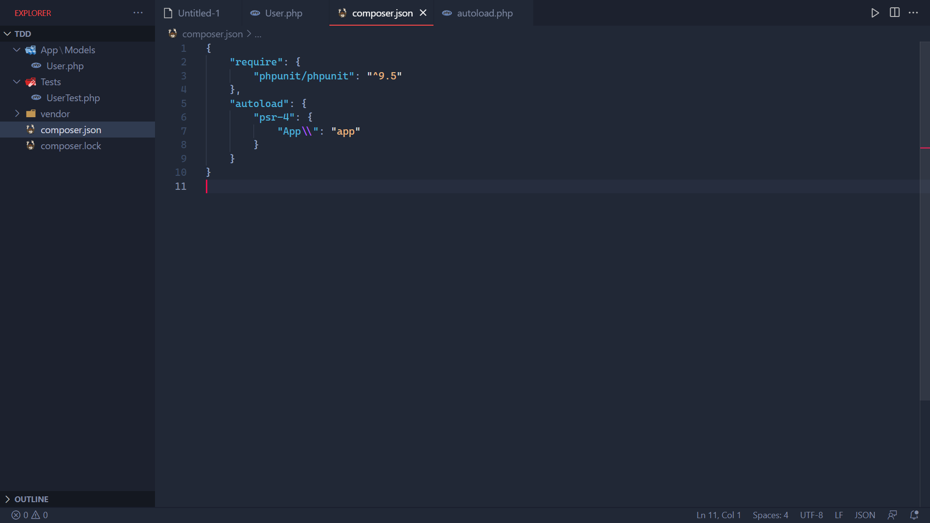Click the PHP icon on the autoload.php tab
Screen dimensions: 930x523
click(447, 13)
